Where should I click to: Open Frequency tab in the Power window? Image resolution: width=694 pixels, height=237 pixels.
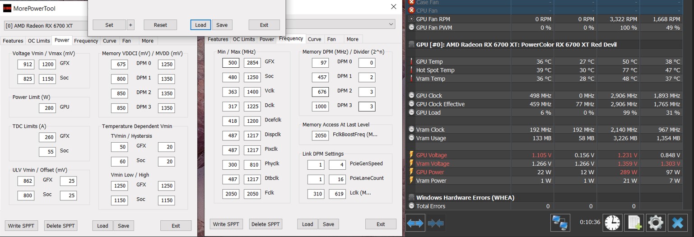pyautogui.click(x=86, y=41)
